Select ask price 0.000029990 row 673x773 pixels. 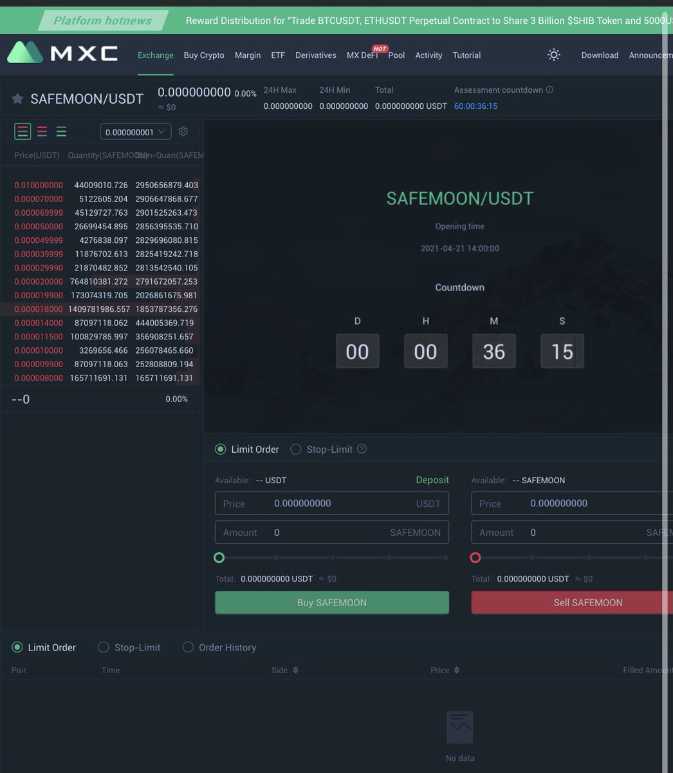point(100,268)
